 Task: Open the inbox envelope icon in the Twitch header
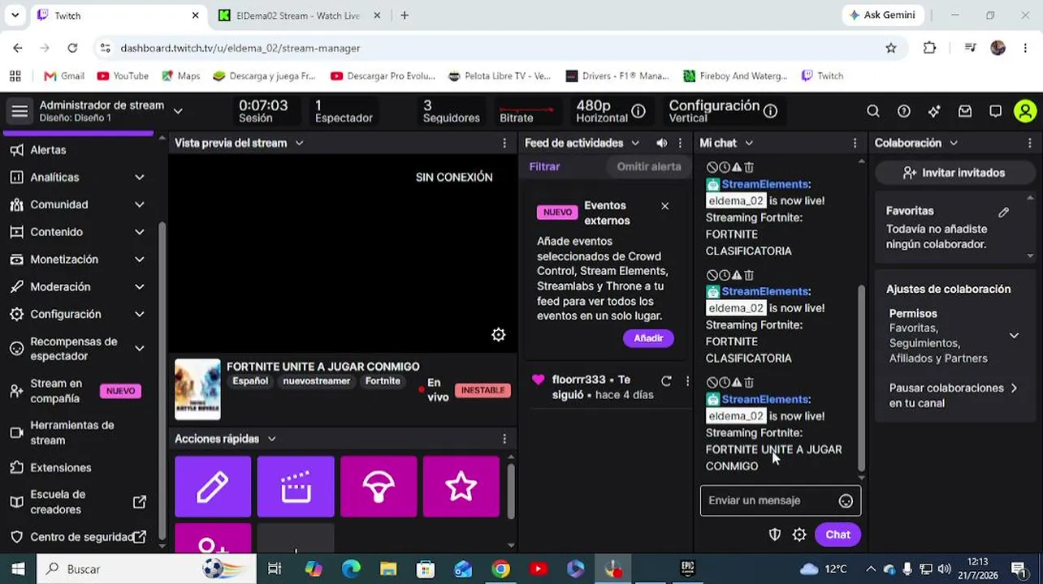965,111
